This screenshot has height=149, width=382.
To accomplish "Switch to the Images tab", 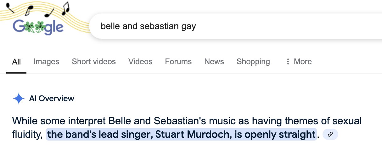I will (46, 62).
